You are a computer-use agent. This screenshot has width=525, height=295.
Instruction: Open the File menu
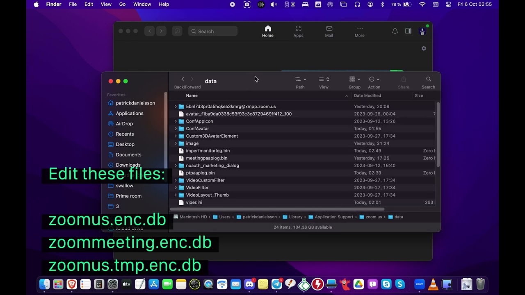coord(73,4)
